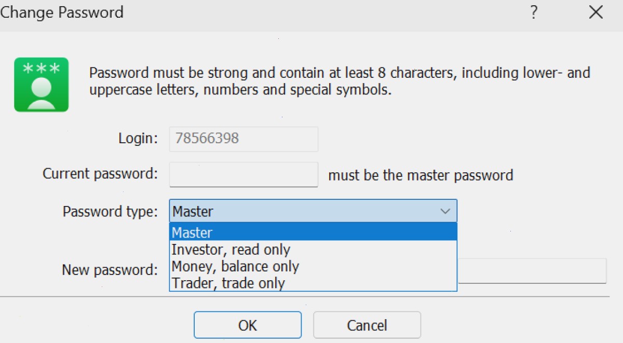Click the Cancel button

pyautogui.click(x=367, y=325)
